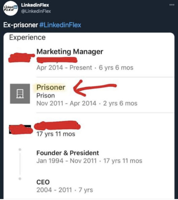178x200 pixels.
Task: Click the Founder & President role
Action: coord(68,153)
